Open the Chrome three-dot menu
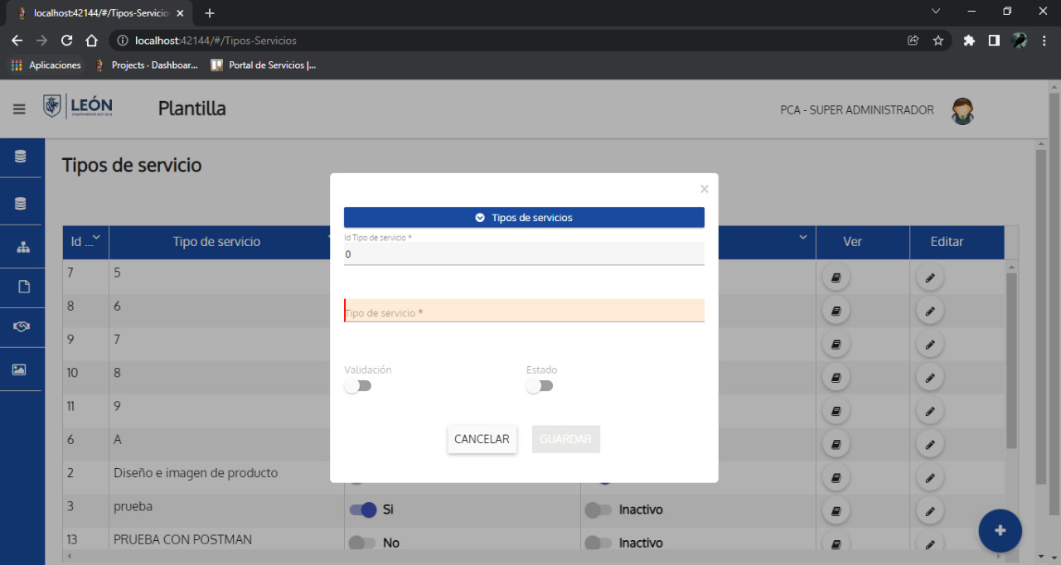Image resolution: width=1061 pixels, height=565 pixels. tap(1044, 40)
